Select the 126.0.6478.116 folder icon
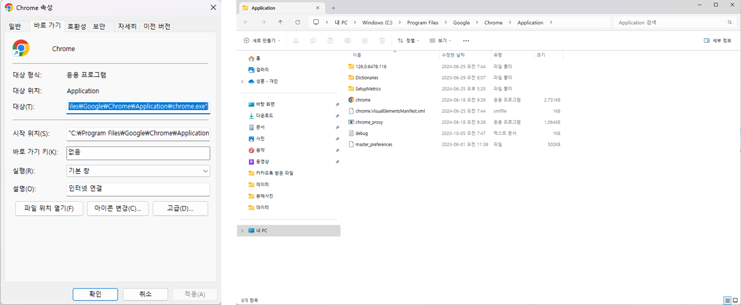Image resolution: width=741 pixels, height=305 pixels. tap(351, 67)
